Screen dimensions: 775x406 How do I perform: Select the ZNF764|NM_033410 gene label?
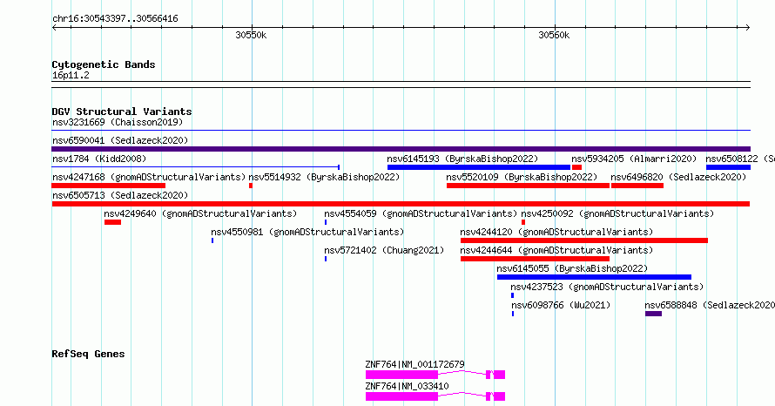tap(407, 386)
